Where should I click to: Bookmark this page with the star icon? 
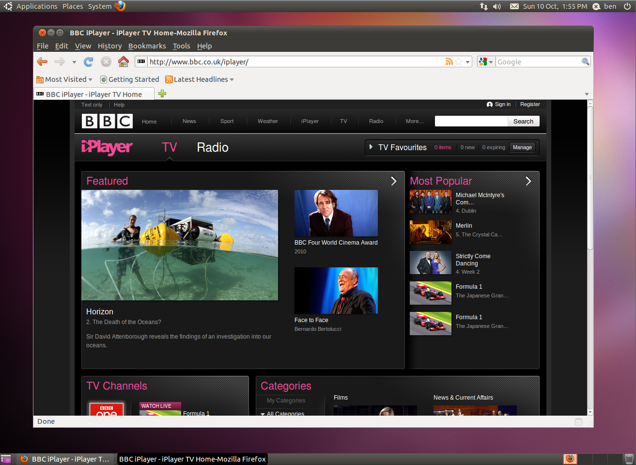click(459, 62)
